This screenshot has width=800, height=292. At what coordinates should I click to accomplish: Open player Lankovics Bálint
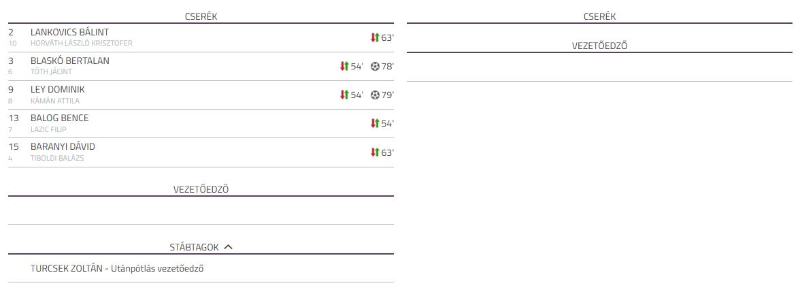pos(69,32)
